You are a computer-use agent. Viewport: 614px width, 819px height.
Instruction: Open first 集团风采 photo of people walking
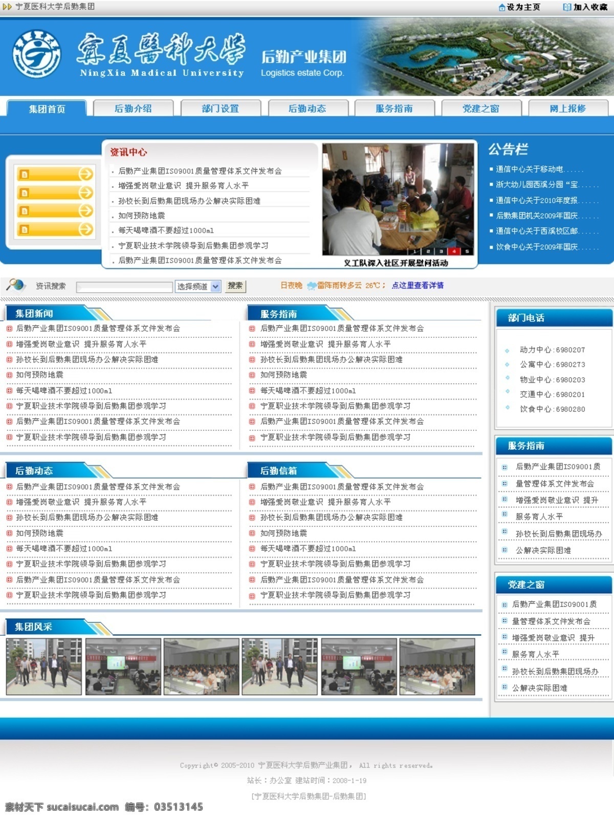[x=44, y=666]
